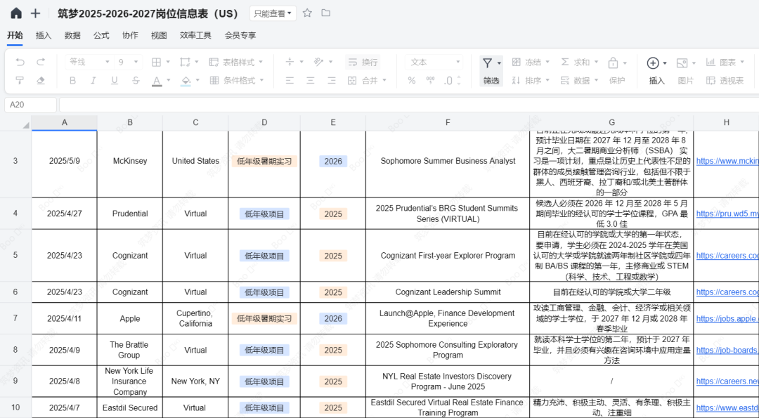Open the 条件格式 conditional format menu
This screenshot has width=759, height=418.
[236, 80]
